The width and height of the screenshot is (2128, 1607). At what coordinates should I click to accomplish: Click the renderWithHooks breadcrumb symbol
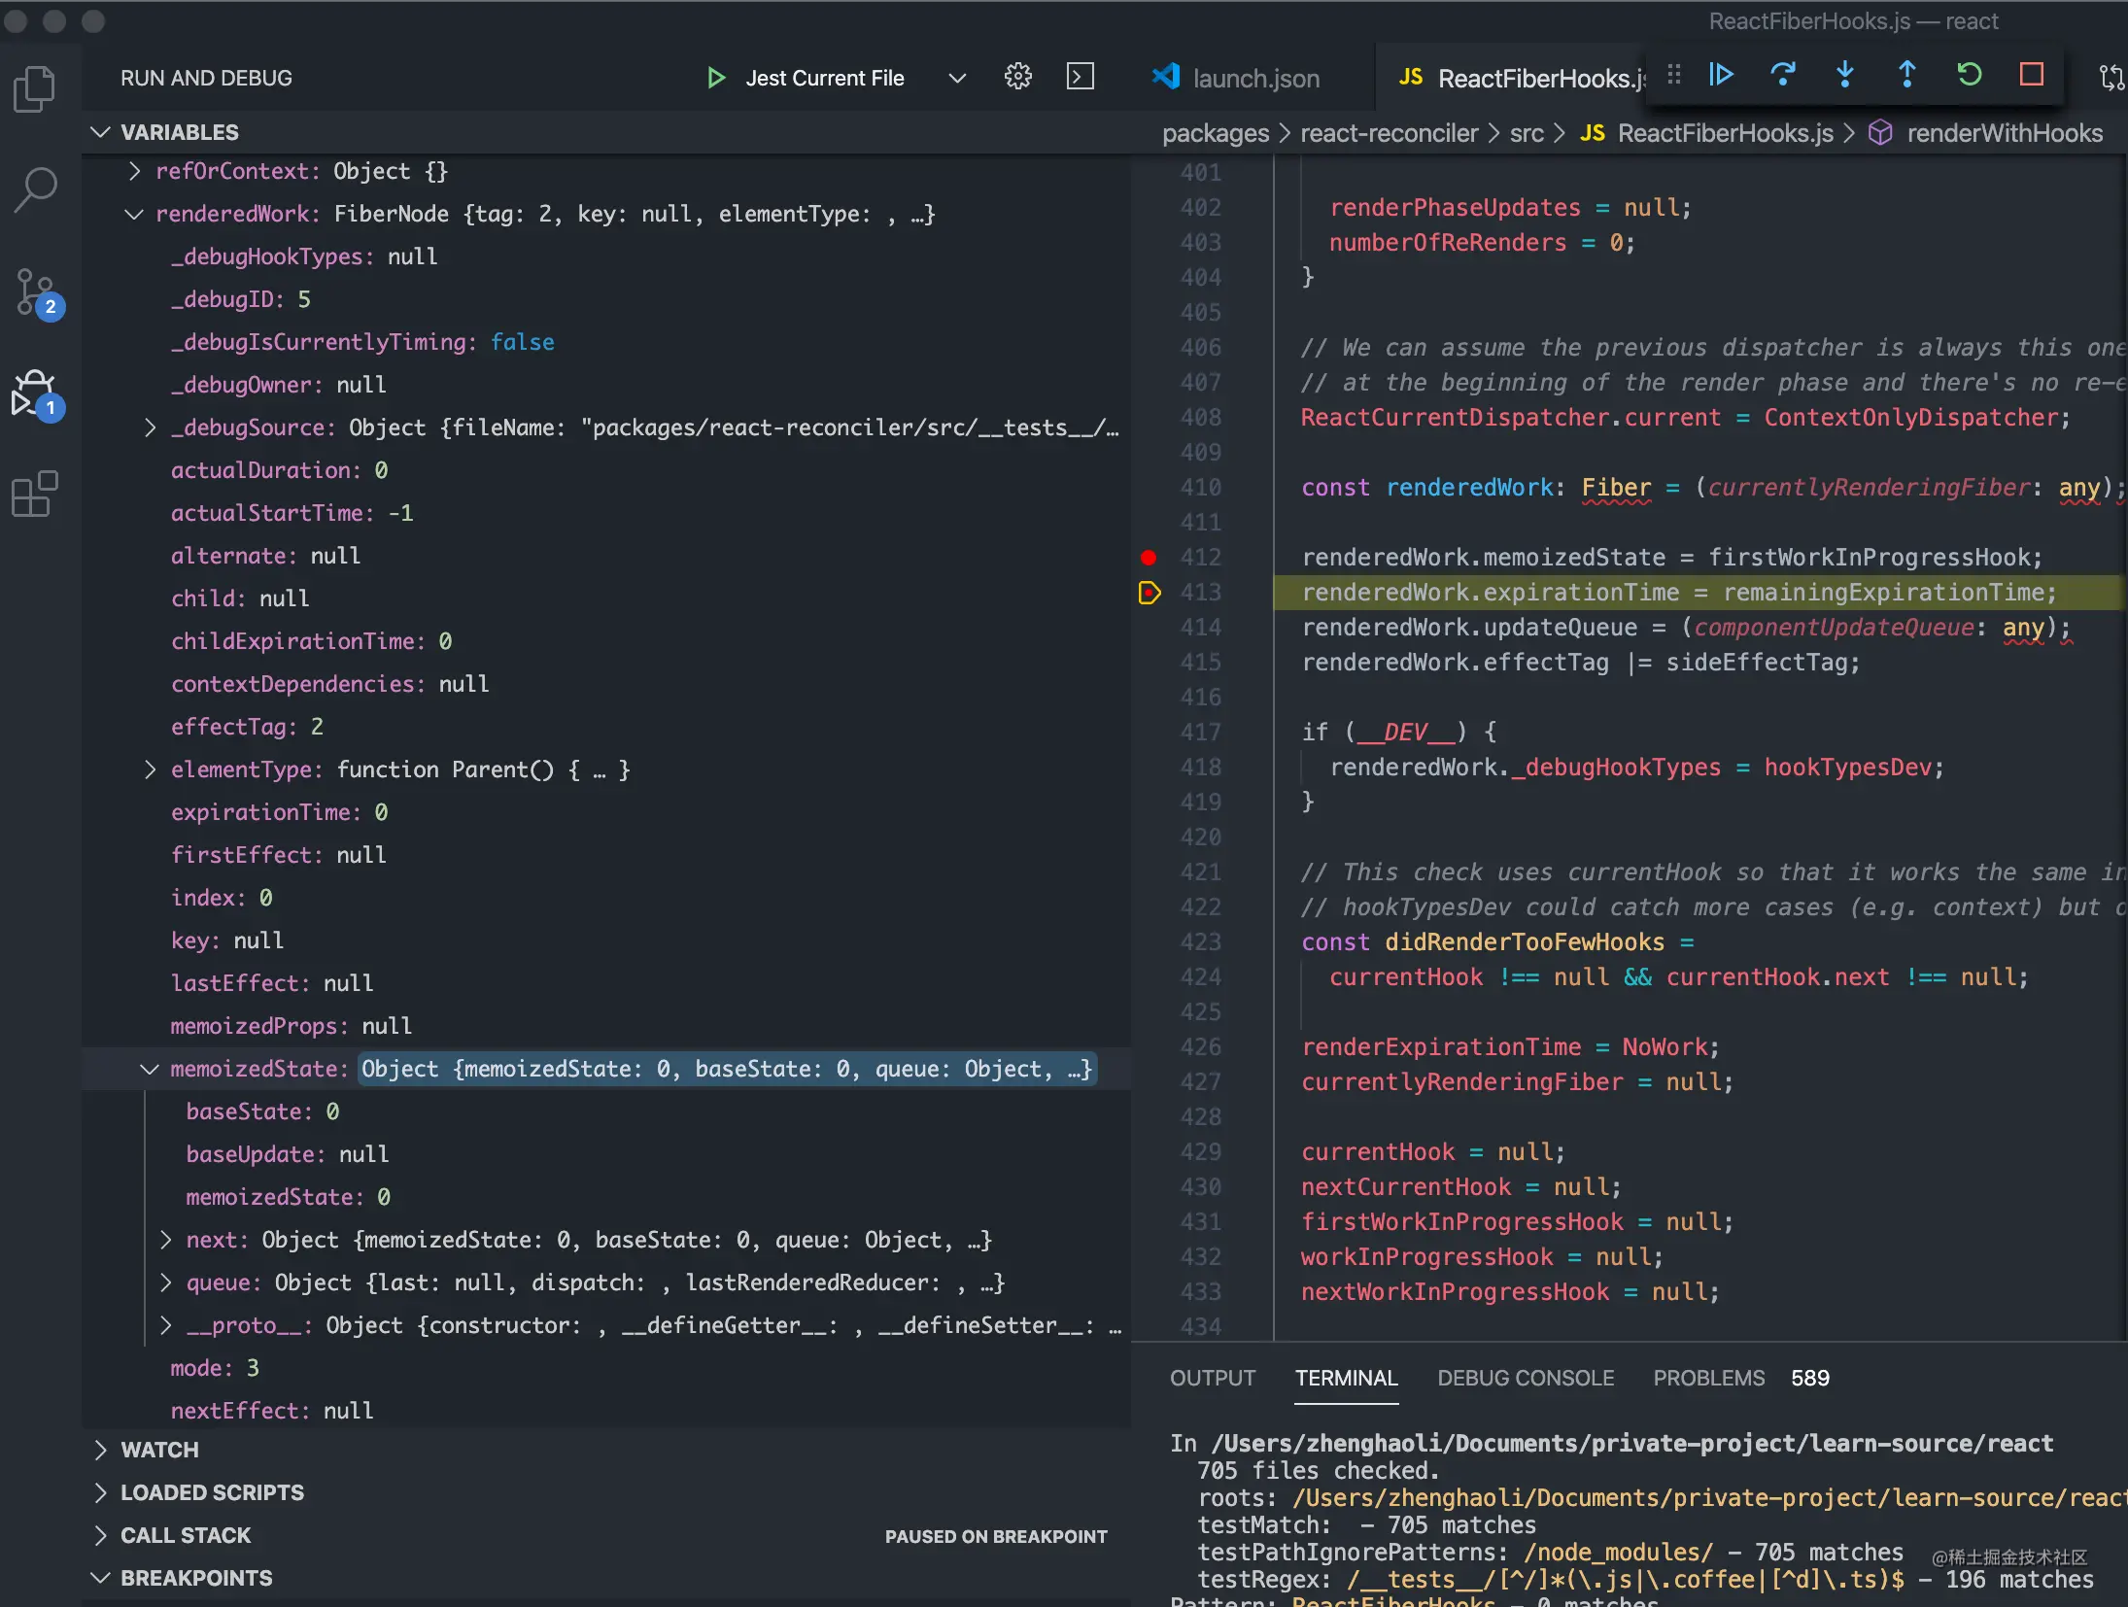click(x=2004, y=133)
